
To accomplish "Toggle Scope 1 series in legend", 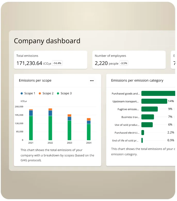I will [28, 93].
